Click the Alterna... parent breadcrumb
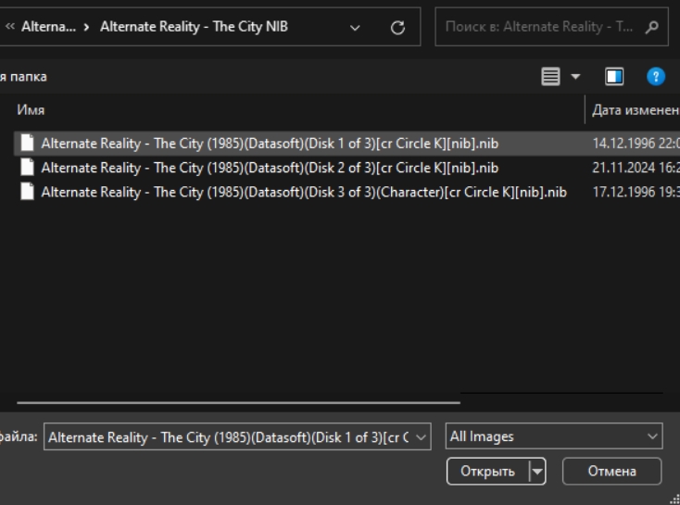Image resolution: width=680 pixels, height=505 pixels. coord(48,27)
